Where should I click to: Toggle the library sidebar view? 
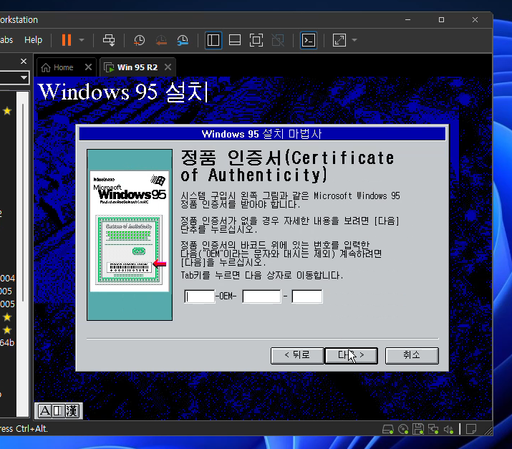coord(213,40)
